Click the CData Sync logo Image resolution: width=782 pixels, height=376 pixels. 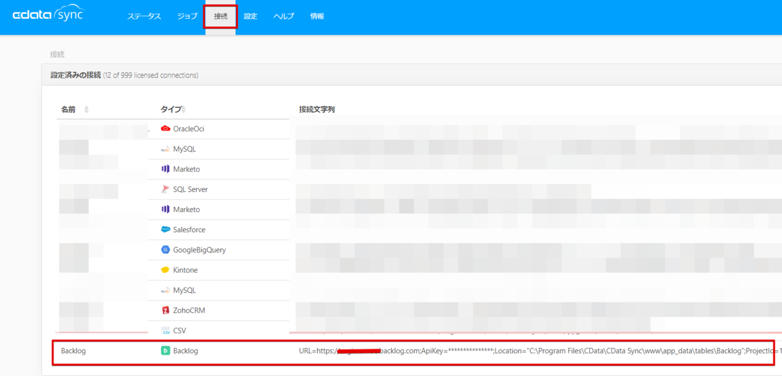pyautogui.click(x=48, y=14)
